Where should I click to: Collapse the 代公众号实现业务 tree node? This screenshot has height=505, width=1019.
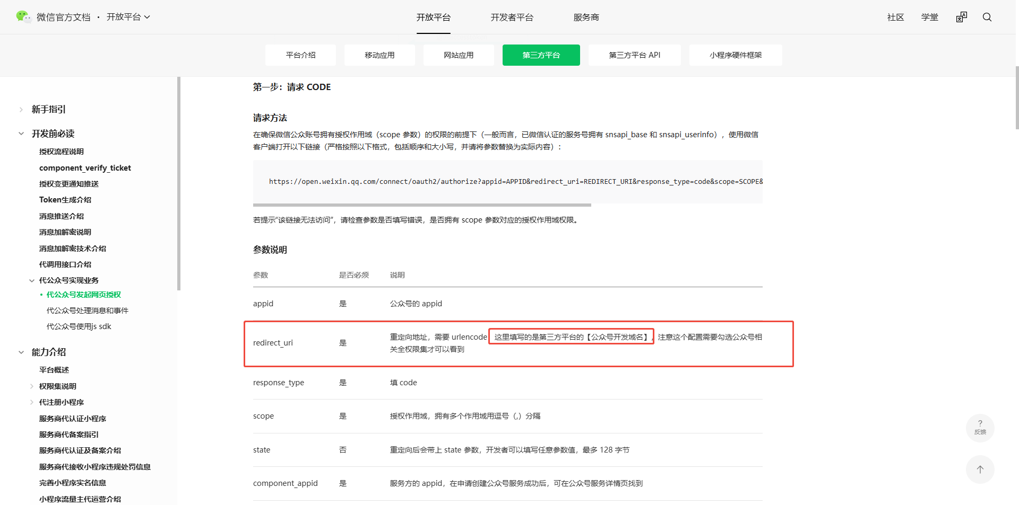pyautogui.click(x=32, y=281)
